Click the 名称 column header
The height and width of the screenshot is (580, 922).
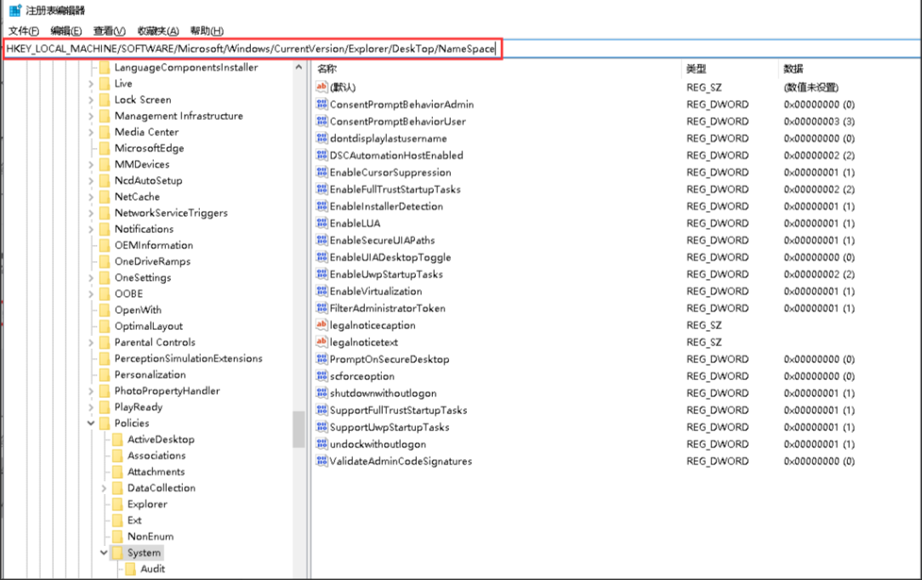tap(327, 69)
